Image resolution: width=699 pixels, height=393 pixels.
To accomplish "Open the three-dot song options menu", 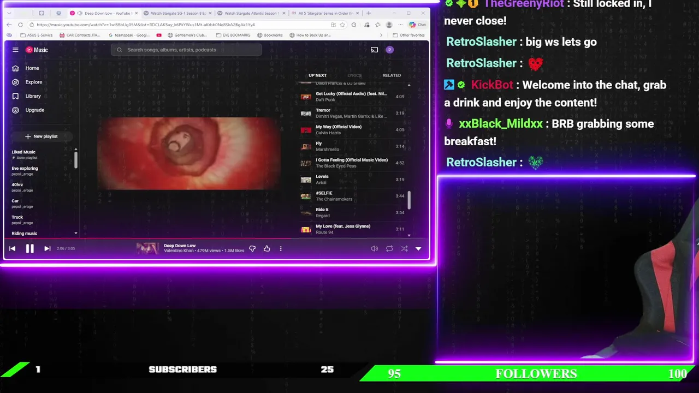I will (x=281, y=248).
